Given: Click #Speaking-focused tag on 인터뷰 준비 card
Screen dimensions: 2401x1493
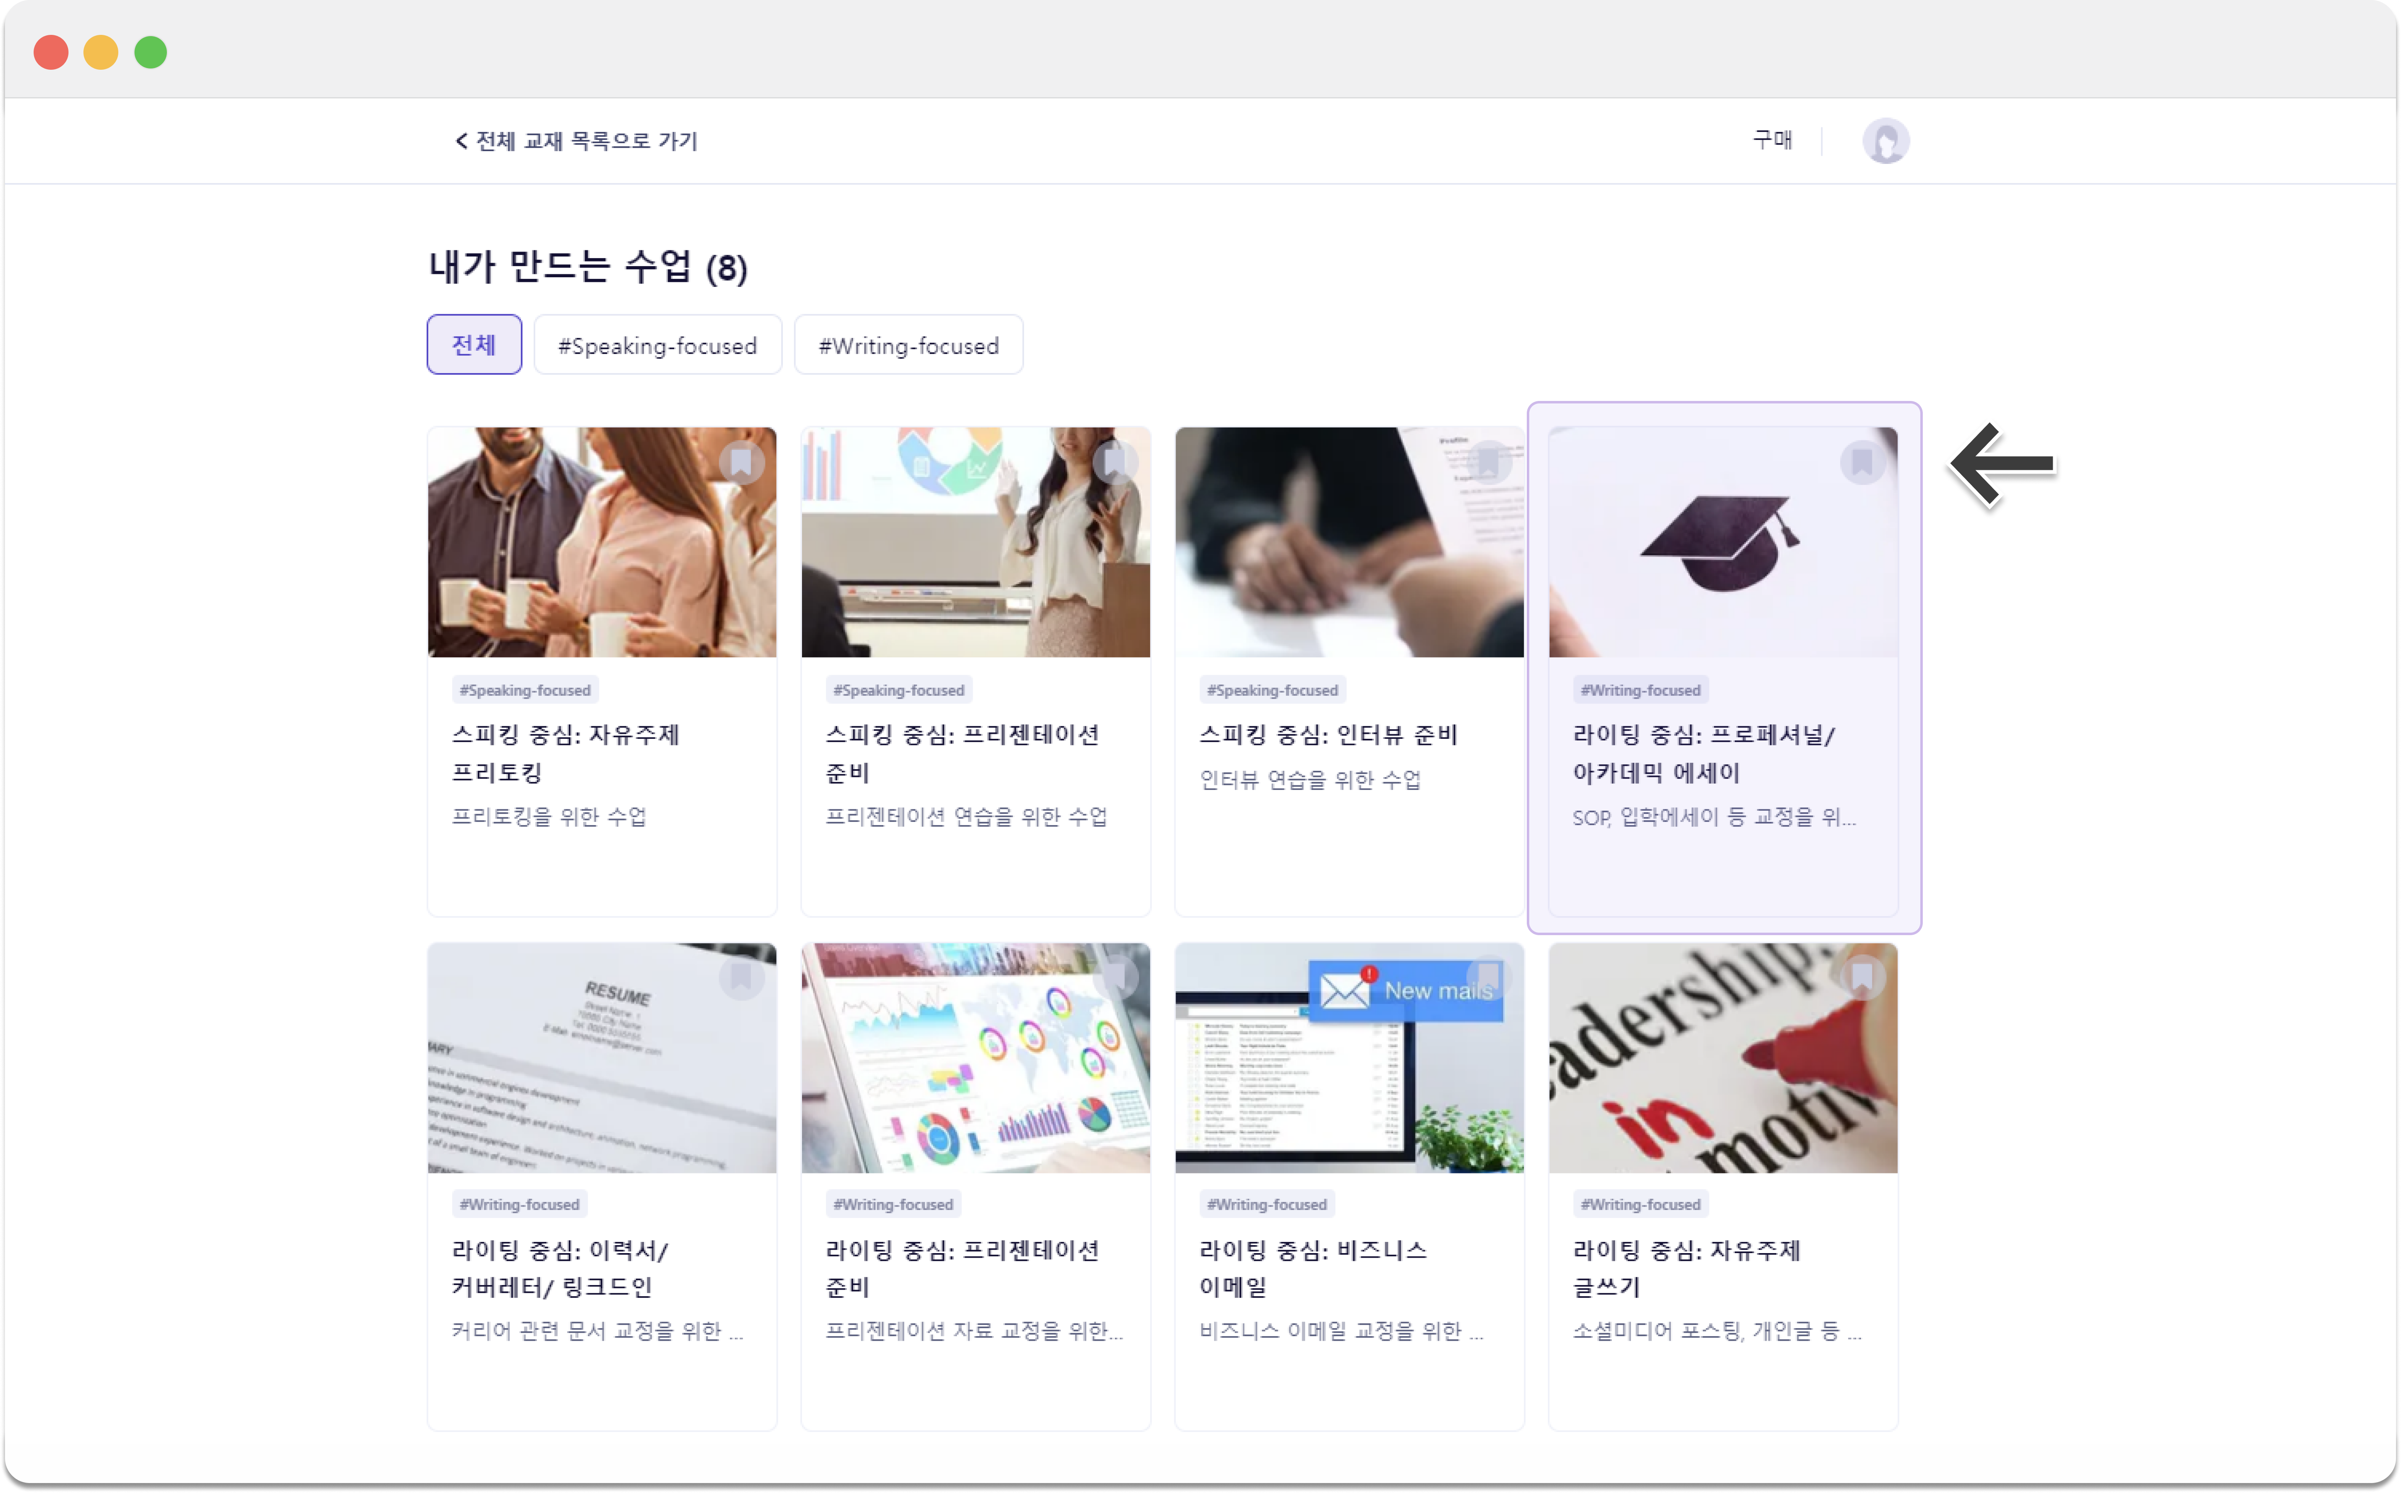Looking at the screenshot, I should (1273, 690).
